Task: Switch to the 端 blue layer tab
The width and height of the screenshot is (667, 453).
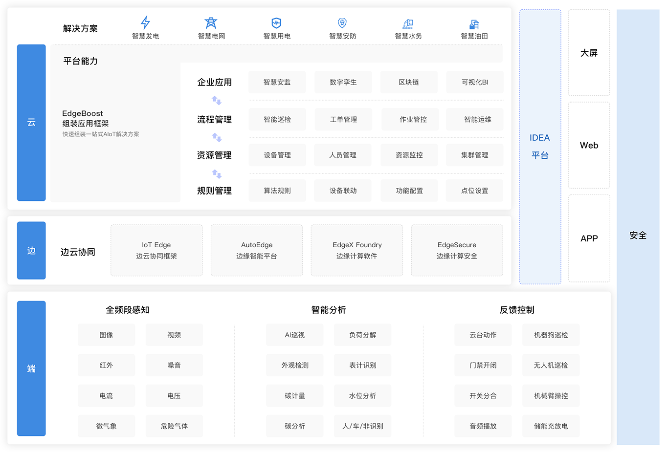Action: tap(31, 368)
